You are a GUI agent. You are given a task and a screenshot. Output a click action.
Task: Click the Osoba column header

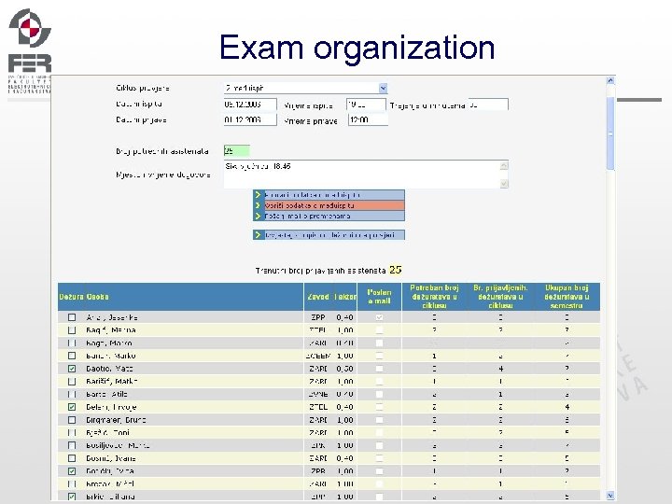pyautogui.click(x=98, y=297)
